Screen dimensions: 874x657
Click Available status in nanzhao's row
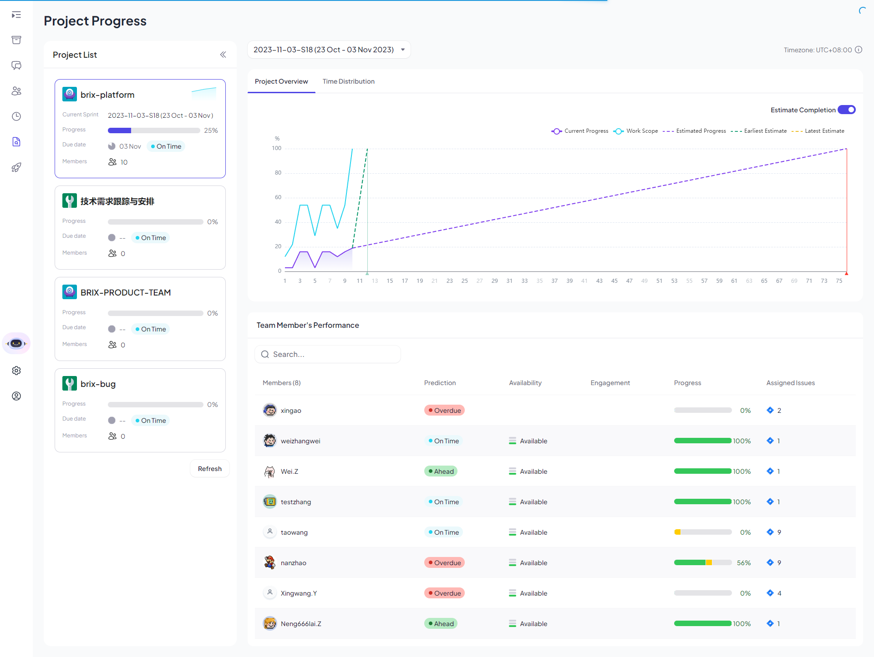(x=534, y=563)
